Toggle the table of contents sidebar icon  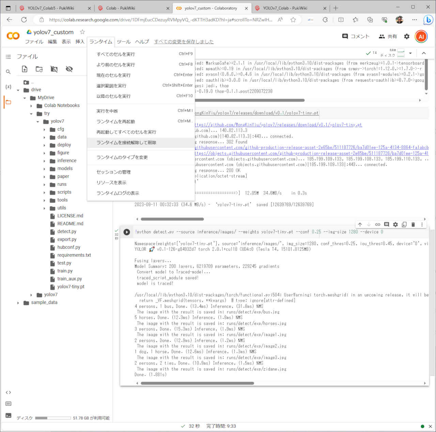pos(8,57)
